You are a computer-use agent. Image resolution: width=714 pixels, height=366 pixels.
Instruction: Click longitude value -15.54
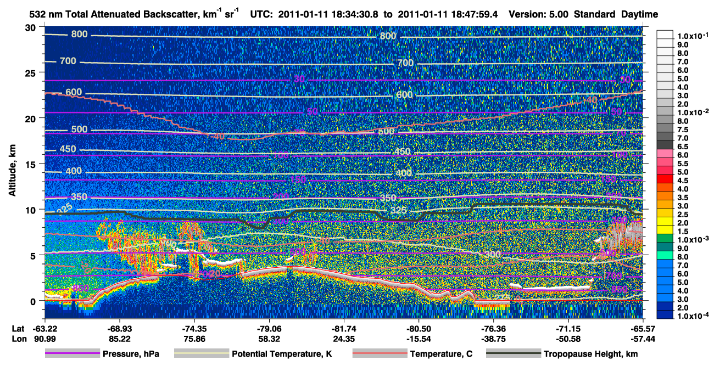(419, 338)
